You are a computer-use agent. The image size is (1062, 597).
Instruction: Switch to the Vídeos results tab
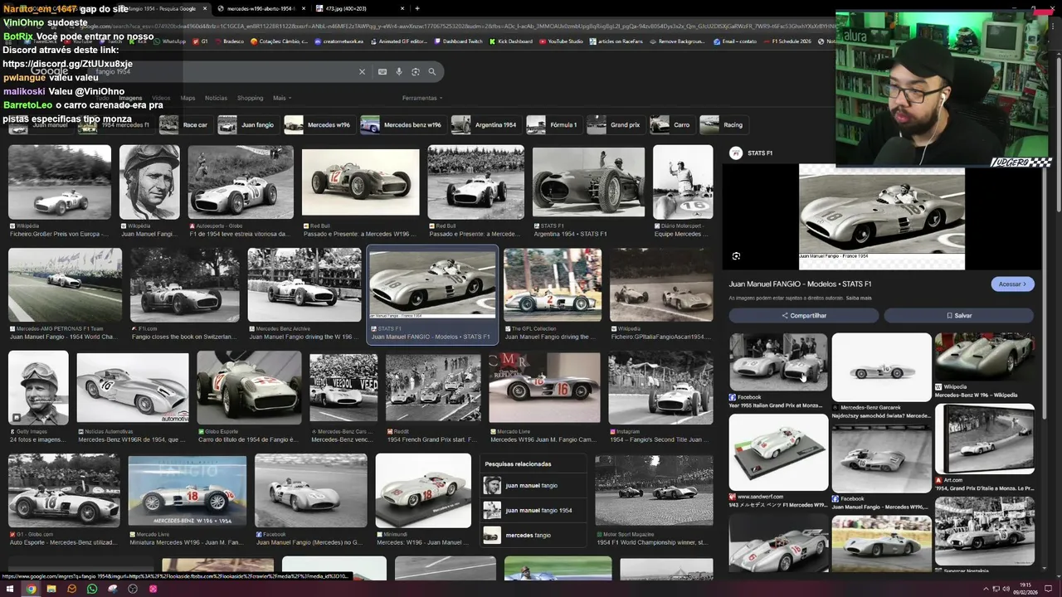[161, 98]
